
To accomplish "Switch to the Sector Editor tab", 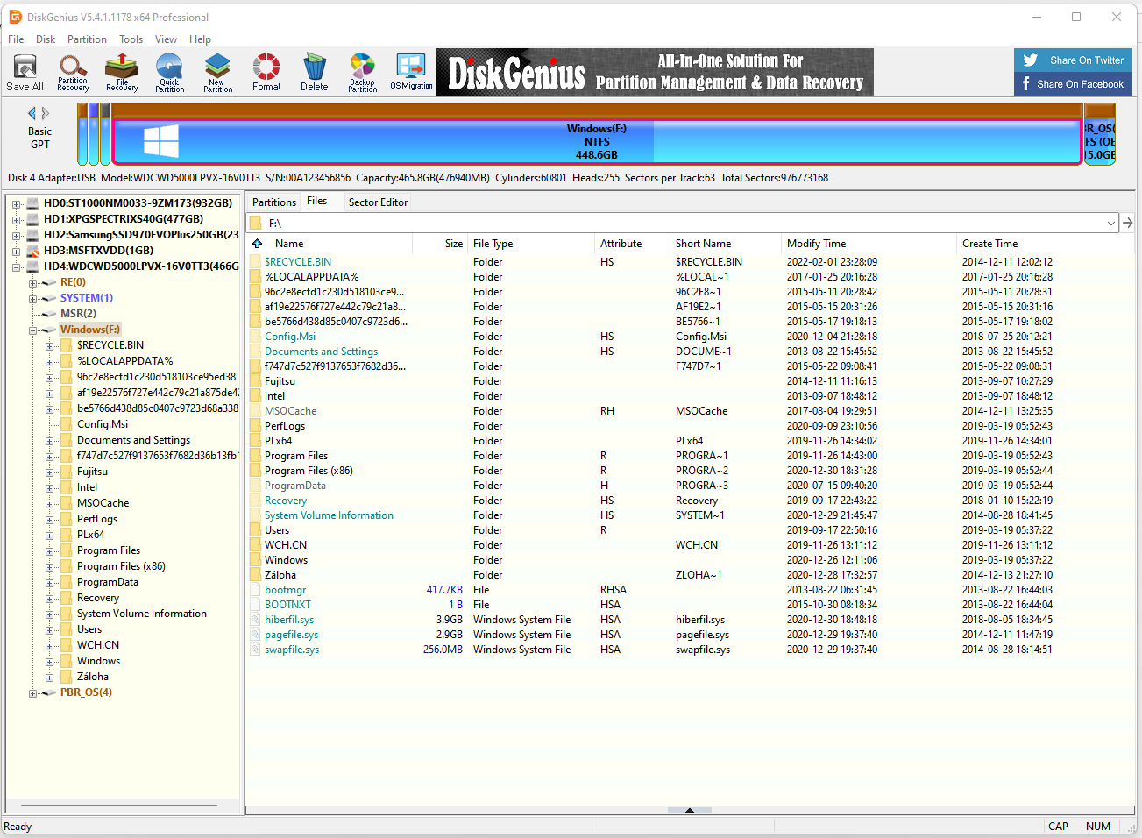I will (x=378, y=202).
